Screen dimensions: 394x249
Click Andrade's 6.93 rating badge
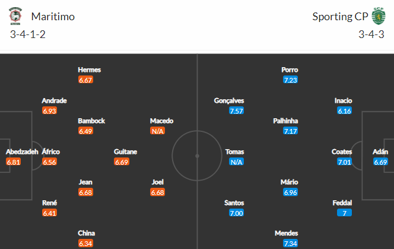50,111
